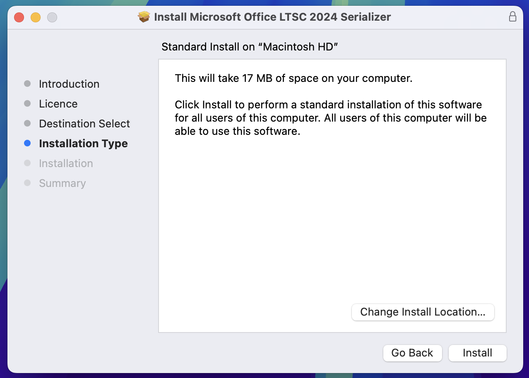Click the Install button
This screenshot has width=529, height=378.
478,353
